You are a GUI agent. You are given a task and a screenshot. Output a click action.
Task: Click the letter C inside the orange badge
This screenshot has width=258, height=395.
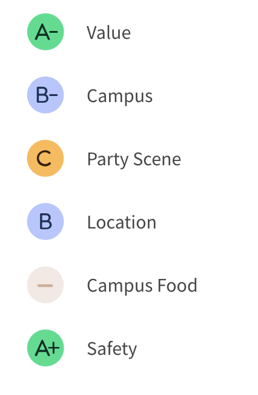pos(44,159)
